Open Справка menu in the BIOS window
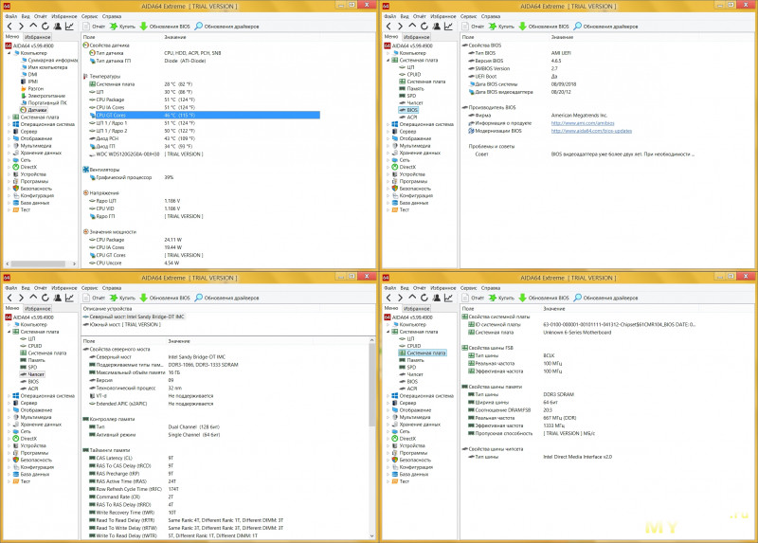The width and height of the screenshot is (758, 543). (x=491, y=16)
